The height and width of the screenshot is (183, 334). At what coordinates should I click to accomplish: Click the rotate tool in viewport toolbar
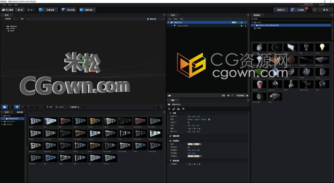23,107
